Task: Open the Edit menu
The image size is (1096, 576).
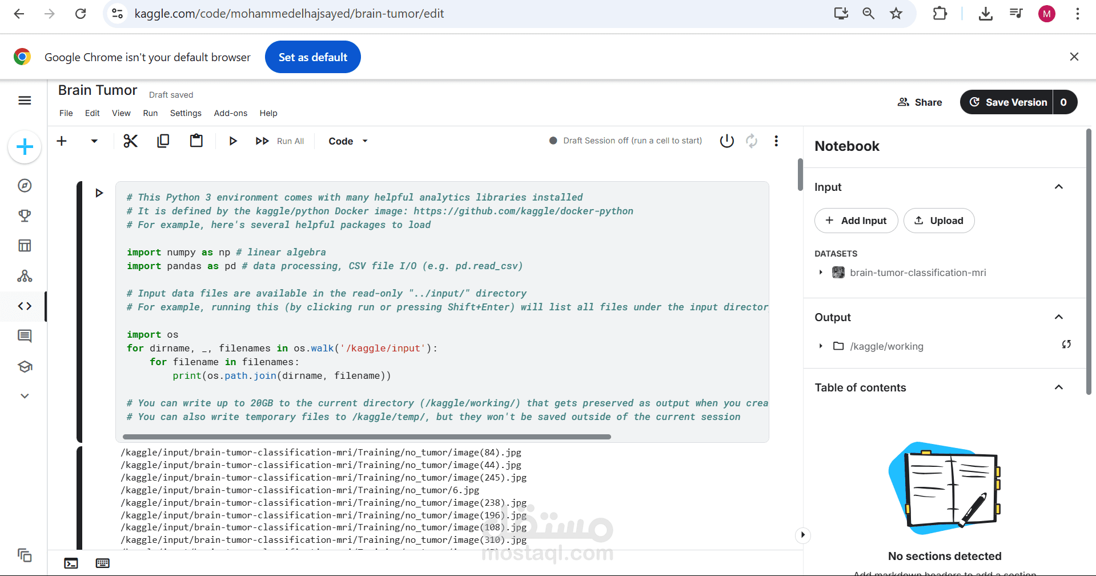Action: point(93,113)
